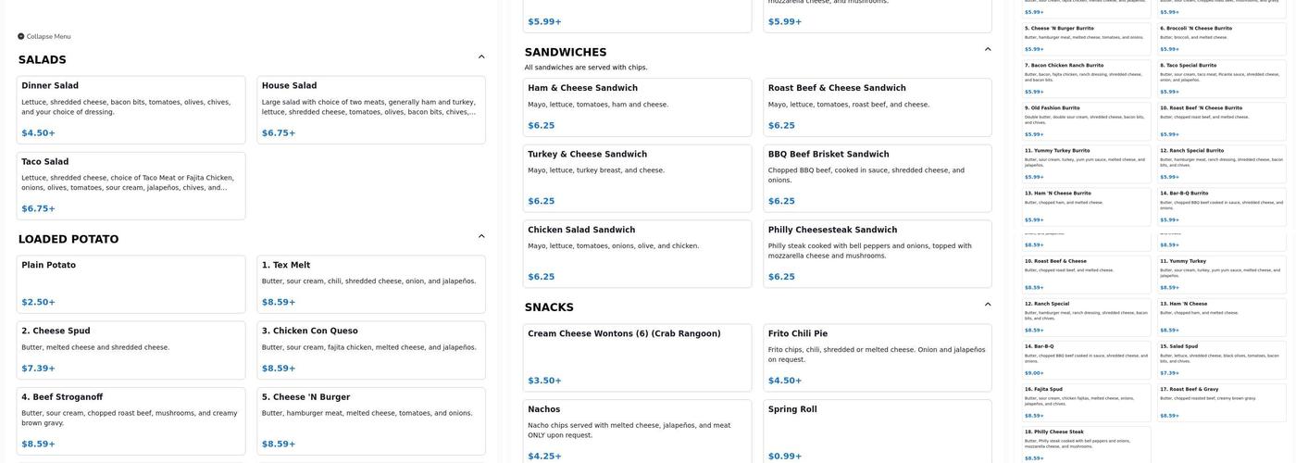Choose the Taco Salad menu item
The width and height of the screenshot is (1296, 463).
pyautogui.click(x=131, y=185)
